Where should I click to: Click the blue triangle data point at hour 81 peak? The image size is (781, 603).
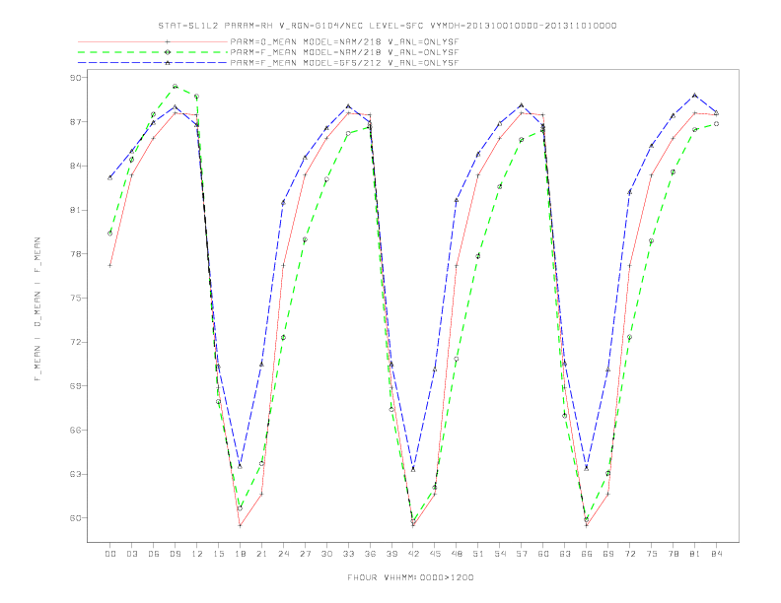point(695,95)
